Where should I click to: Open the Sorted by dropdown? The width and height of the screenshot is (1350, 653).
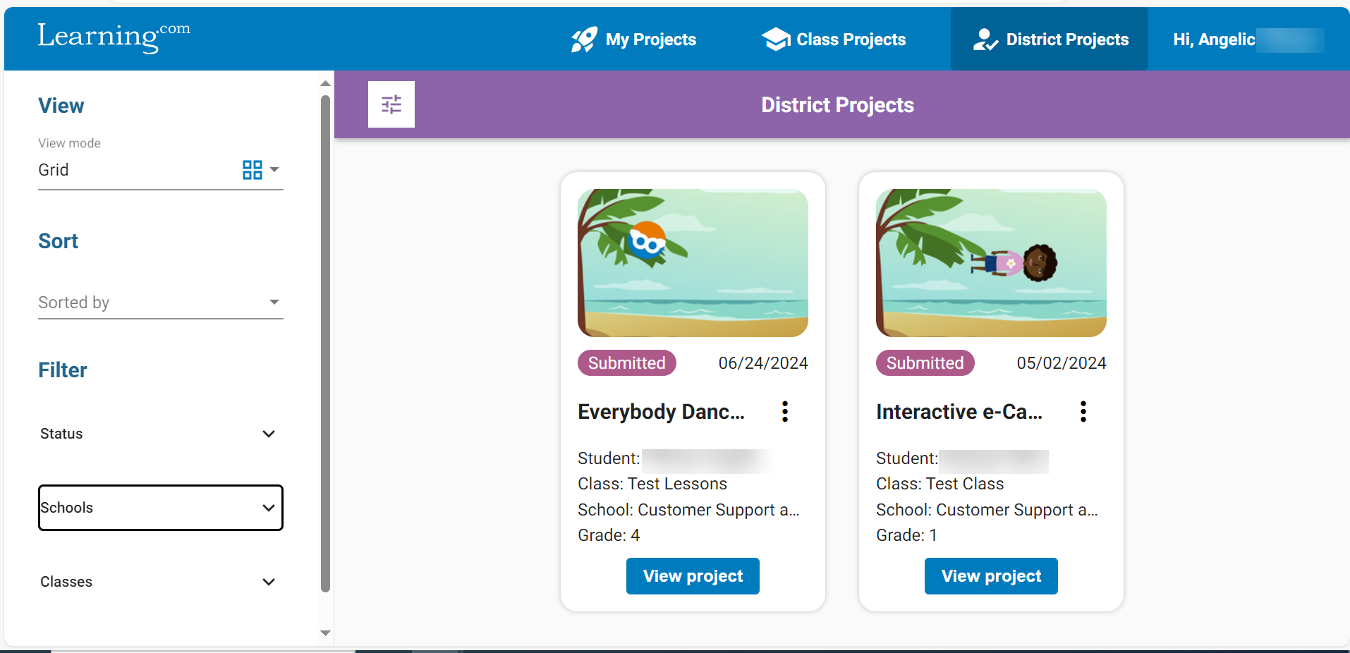coord(160,302)
